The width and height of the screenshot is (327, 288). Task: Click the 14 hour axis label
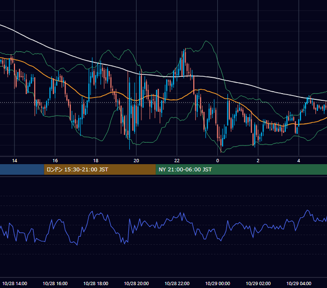pyautogui.click(x=14, y=161)
